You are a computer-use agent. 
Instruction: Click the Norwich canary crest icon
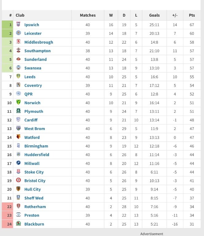18,102
